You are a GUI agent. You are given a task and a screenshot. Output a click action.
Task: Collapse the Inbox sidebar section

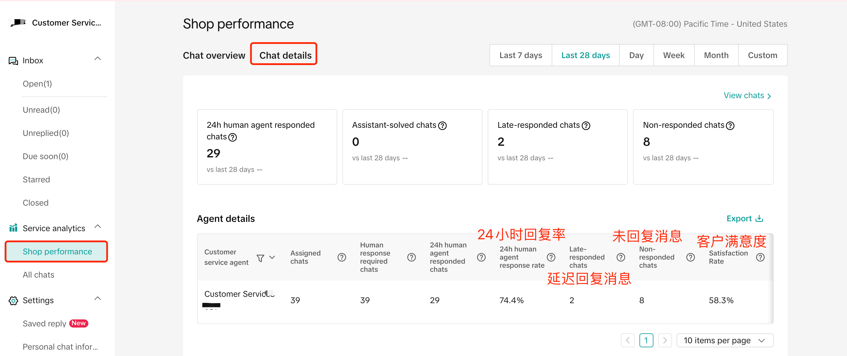pos(97,59)
